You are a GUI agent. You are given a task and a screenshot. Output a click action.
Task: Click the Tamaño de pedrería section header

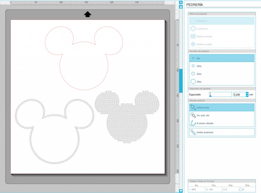pos(222,51)
